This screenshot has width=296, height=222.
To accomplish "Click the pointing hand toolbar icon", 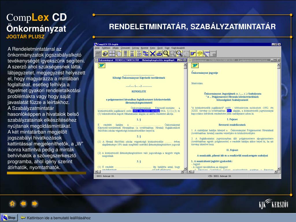I will (193, 53).
